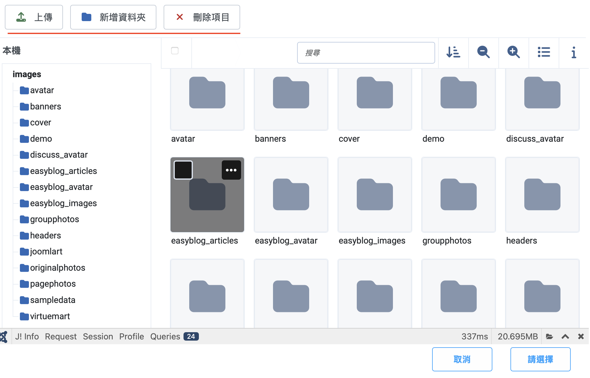Click the zoom in thumbnails icon

[513, 52]
